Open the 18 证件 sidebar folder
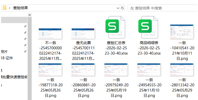198x100 pixels. coord(7,58)
